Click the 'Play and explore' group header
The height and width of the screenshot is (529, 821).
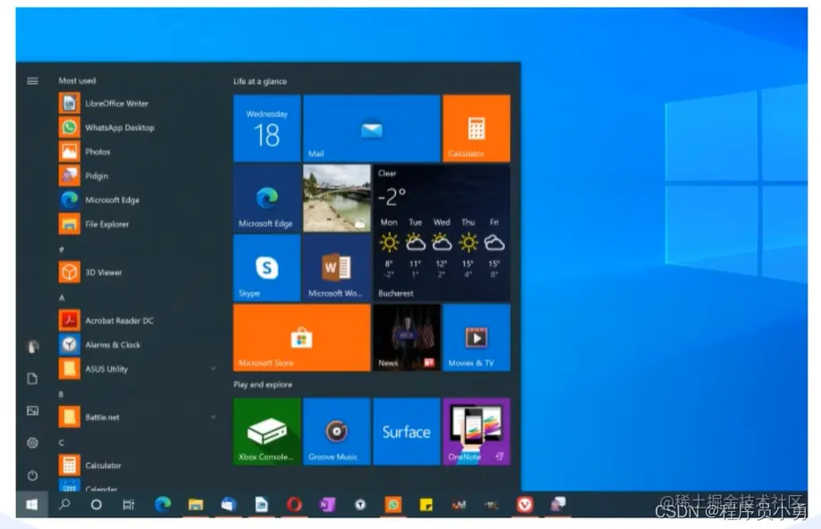pos(263,384)
